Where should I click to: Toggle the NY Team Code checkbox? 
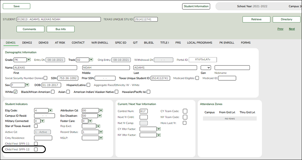(x=185, y=117)
